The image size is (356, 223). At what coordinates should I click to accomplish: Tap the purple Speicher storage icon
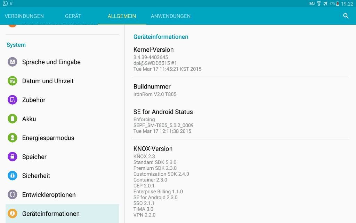[x=13, y=156]
